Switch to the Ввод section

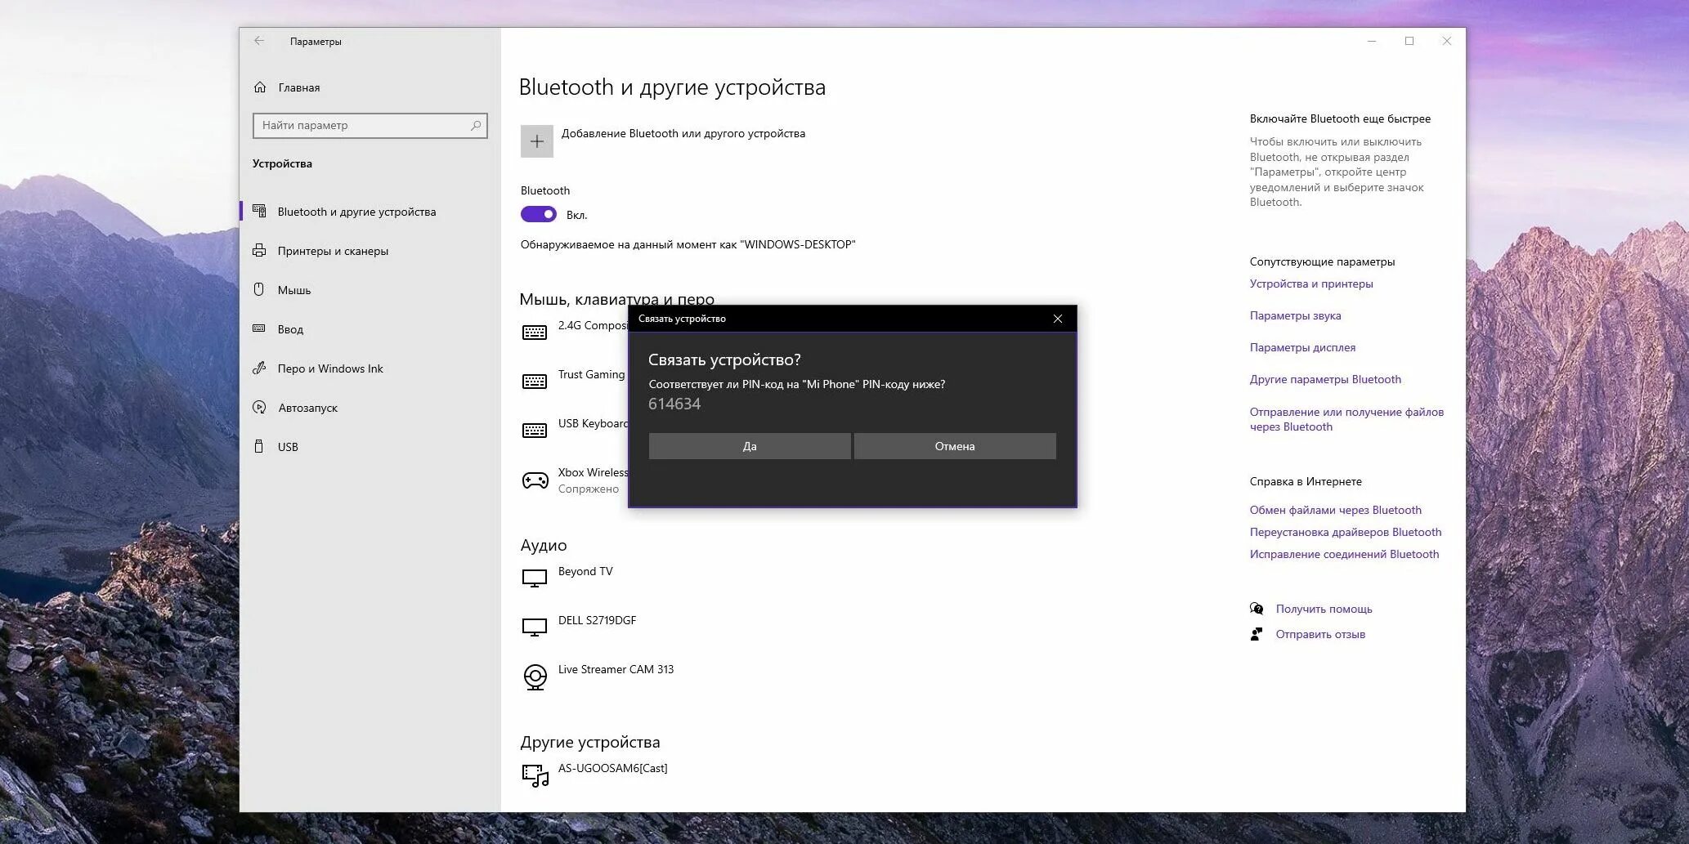point(370,329)
